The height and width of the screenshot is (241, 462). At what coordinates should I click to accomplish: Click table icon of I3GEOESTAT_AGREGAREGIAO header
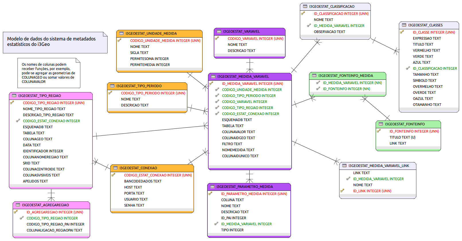(18, 205)
